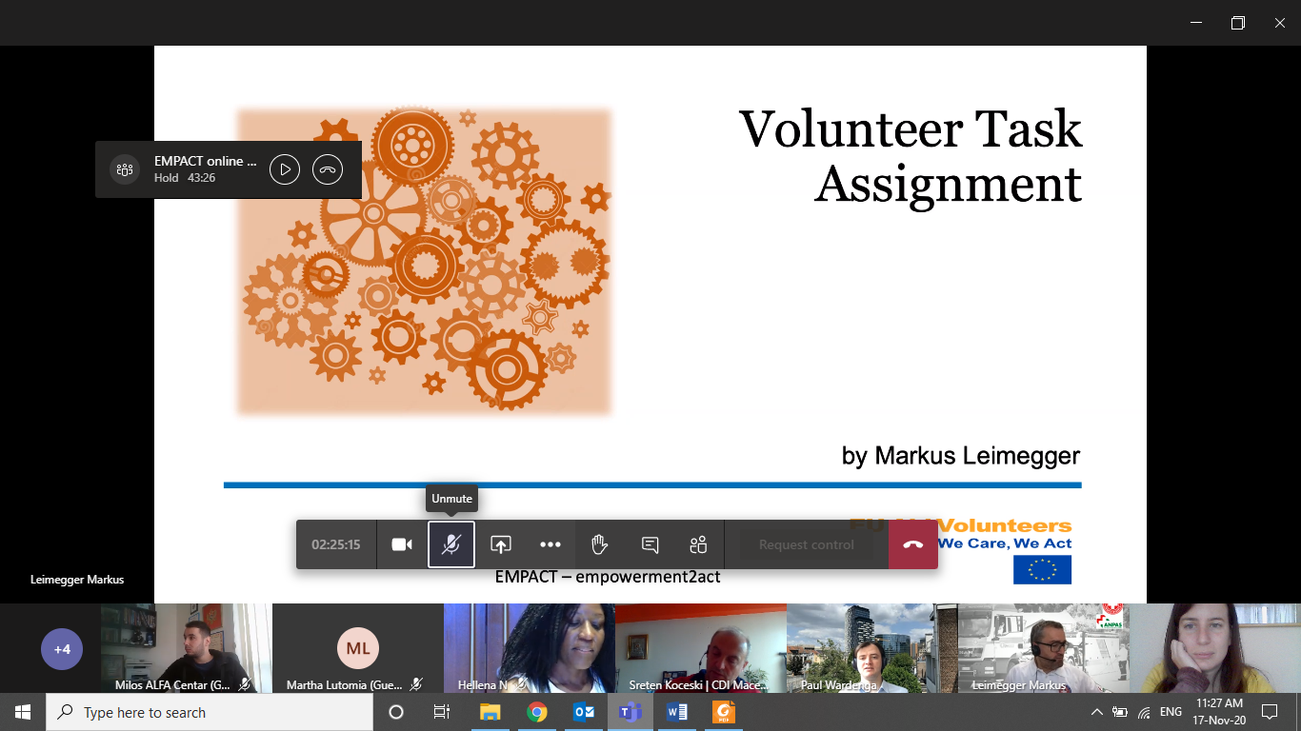
Task: Click the EMPACT held meeting group icon
Action: coord(124,169)
